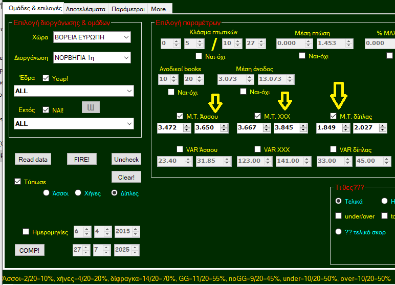Click the 3.472 Μ.Τ. Άσσου input field

click(x=171, y=127)
